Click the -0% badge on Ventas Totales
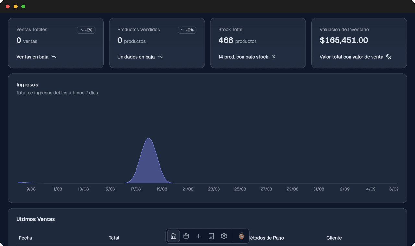This screenshot has width=415, height=246. [86, 30]
